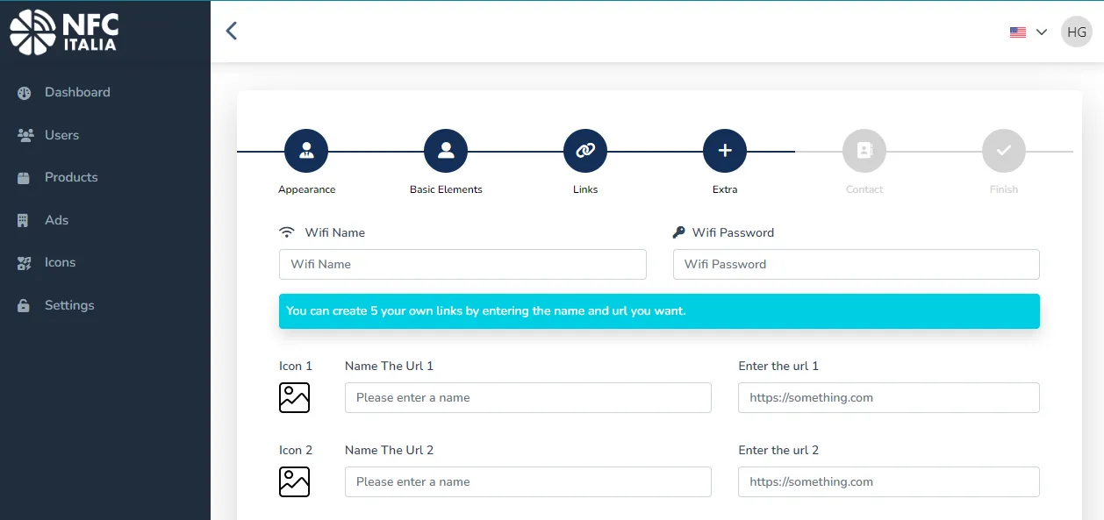Choose image for Icon 2
1104x520 pixels.
pos(295,481)
